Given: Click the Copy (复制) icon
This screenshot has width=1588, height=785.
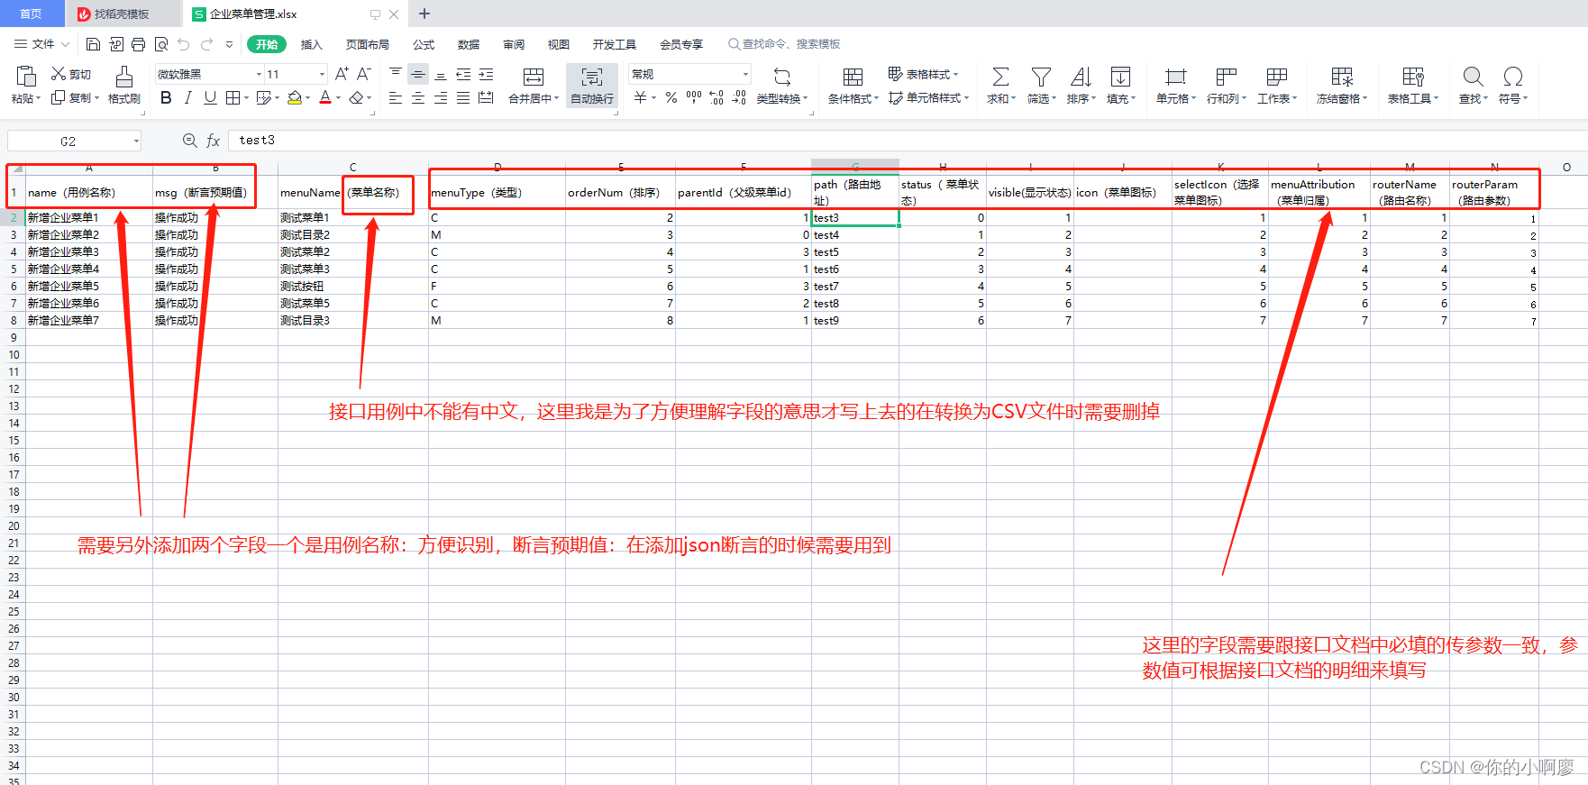Looking at the screenshot, I should (59, 97).
